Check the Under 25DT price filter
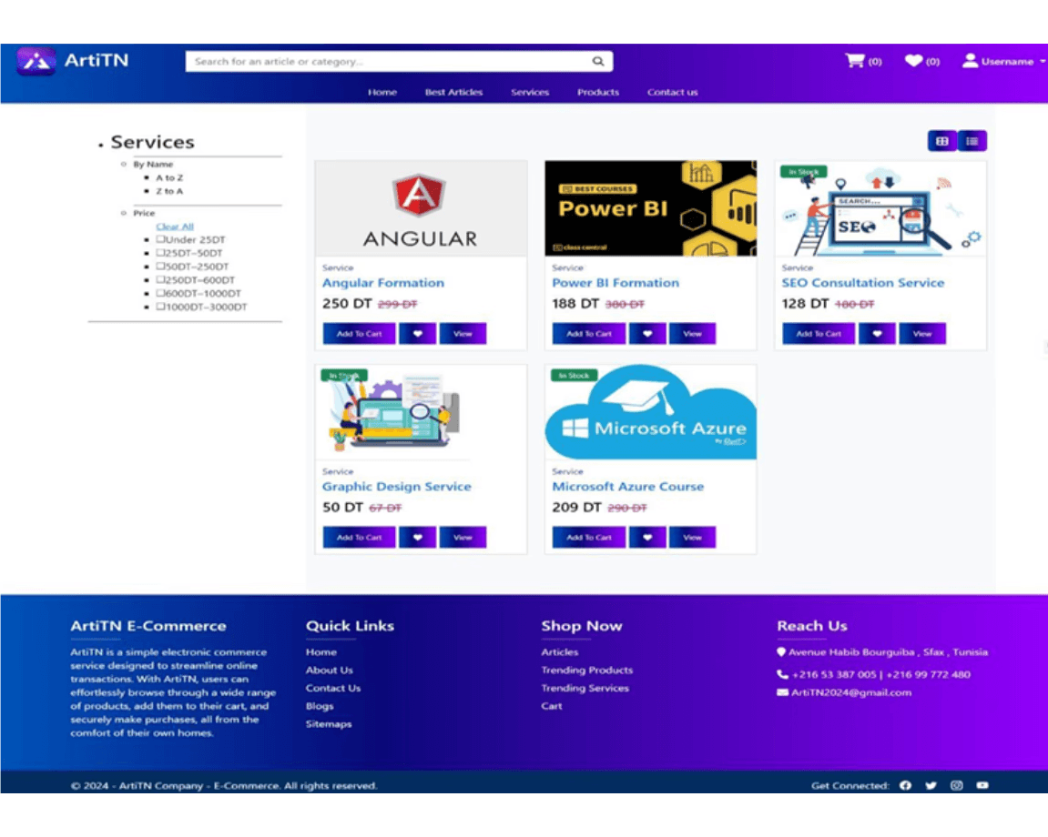1048x837 pixels. pyautogui.click(x=160, y=239)
